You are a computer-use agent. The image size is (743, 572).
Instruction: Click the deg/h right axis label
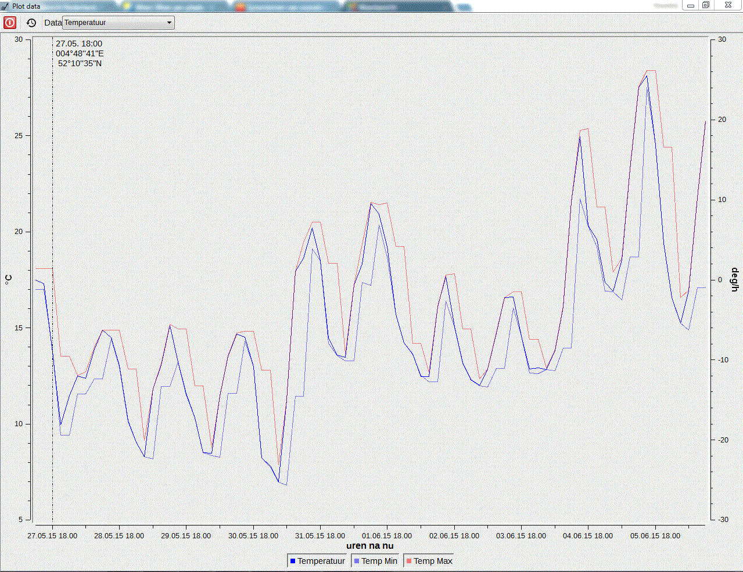pyautogui.click(x=735, y=279)
